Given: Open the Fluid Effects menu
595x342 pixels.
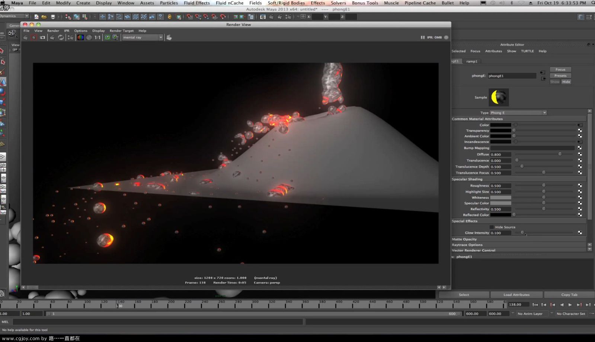Looking at the screenshot, I should [196, 3].
